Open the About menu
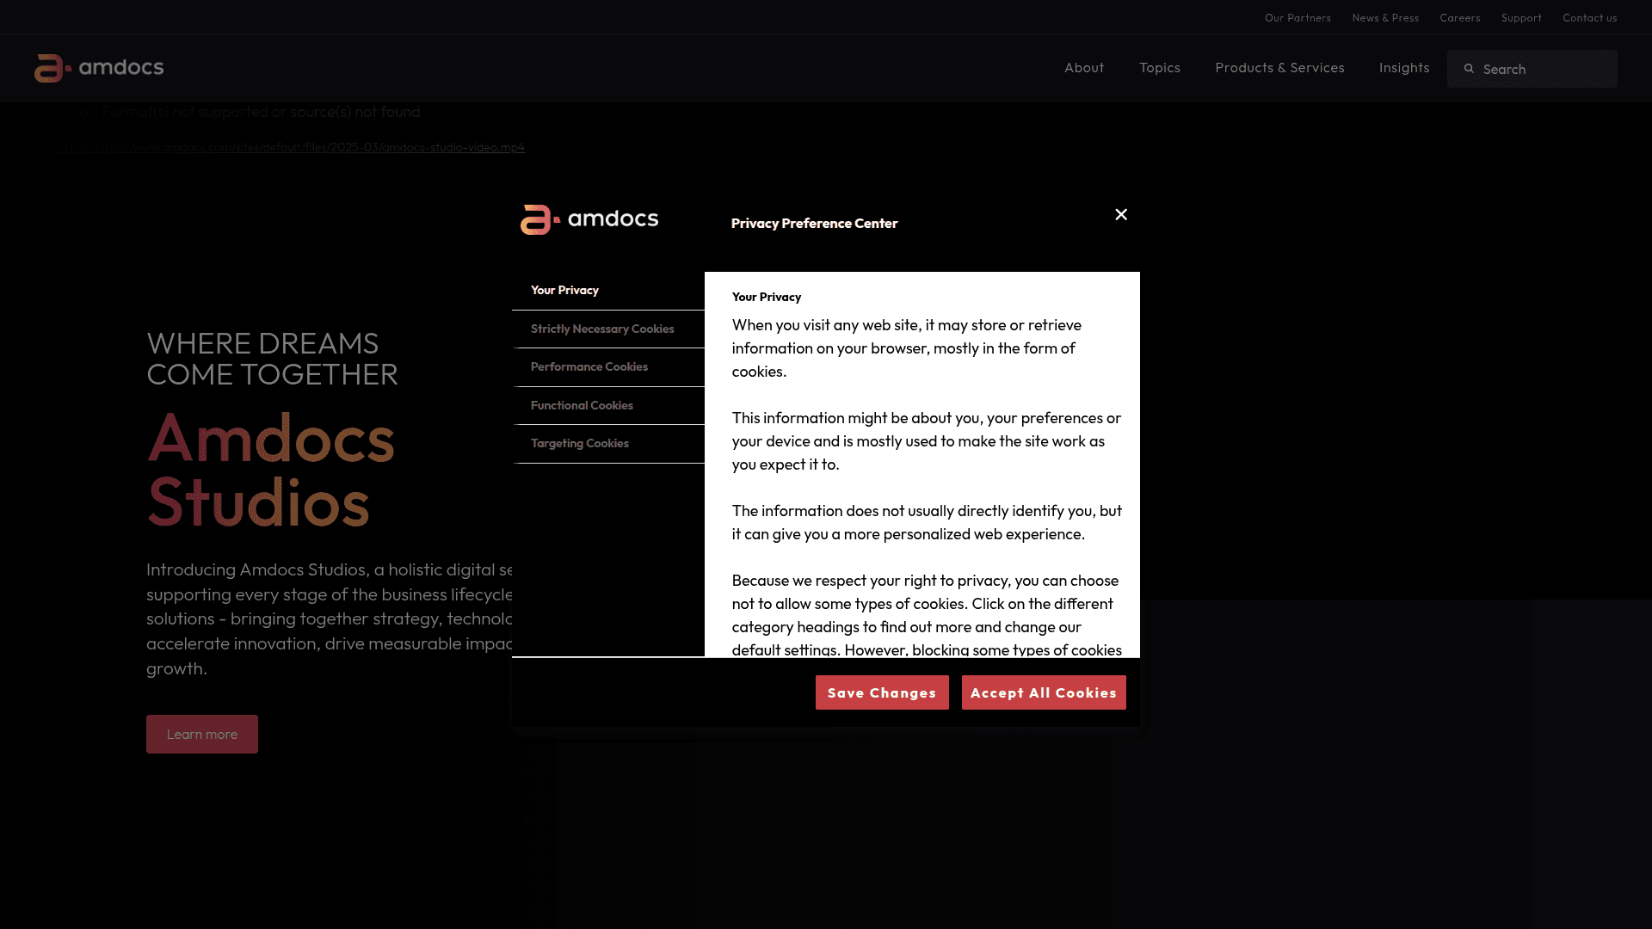 point(1083,68)
